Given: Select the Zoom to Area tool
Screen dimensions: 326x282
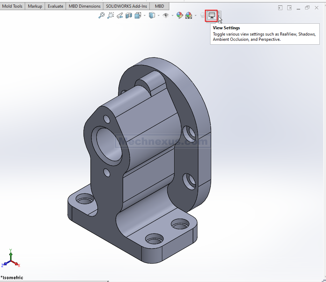Looking at the screenshot, I should tap(111, 15).
